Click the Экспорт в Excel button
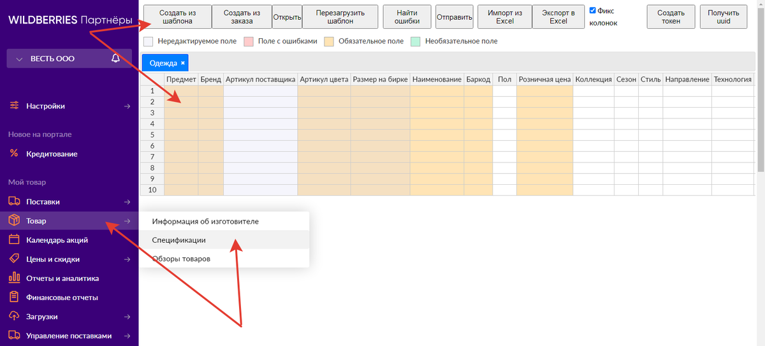 (558, 17)
